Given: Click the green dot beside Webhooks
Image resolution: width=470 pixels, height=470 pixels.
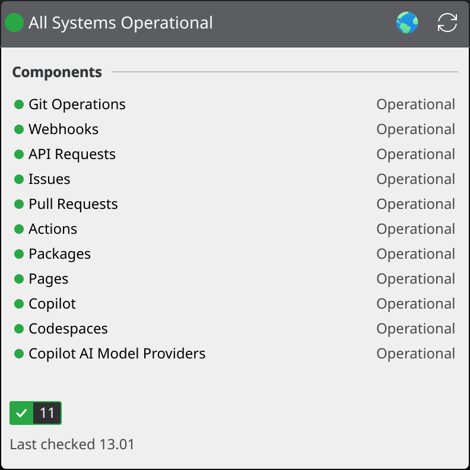Looking at the screenshot, I should pos(19,129).
